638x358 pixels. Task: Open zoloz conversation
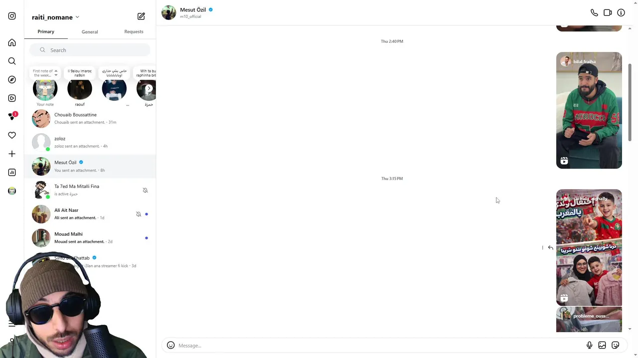pos(90,142)
